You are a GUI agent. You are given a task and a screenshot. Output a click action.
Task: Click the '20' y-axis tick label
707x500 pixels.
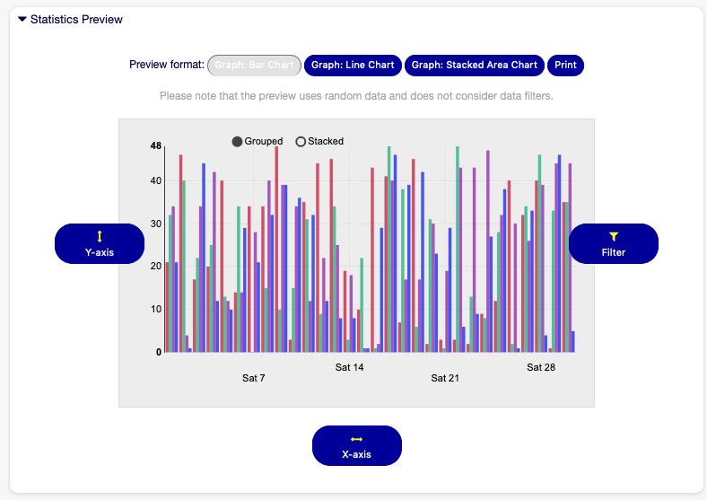[x=156, y=267]
